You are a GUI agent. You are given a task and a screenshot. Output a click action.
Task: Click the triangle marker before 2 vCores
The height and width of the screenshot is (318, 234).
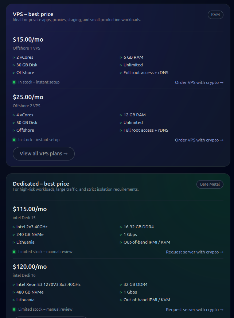(13, 57)
